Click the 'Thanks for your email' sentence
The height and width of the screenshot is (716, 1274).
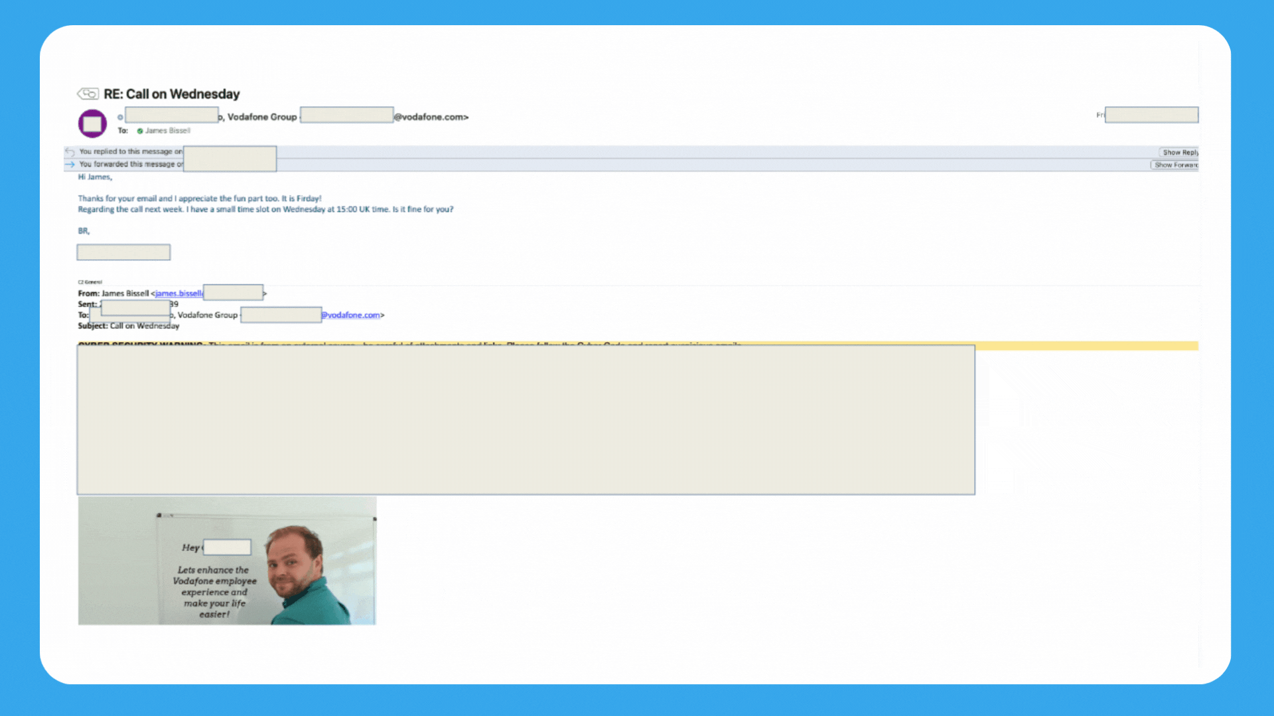click(x=200, y=198)
